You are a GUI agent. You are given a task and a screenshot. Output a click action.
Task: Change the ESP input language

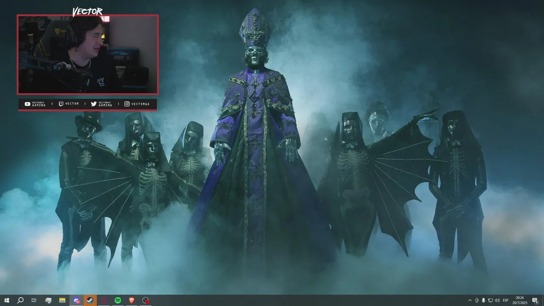(x=506, y=300)
